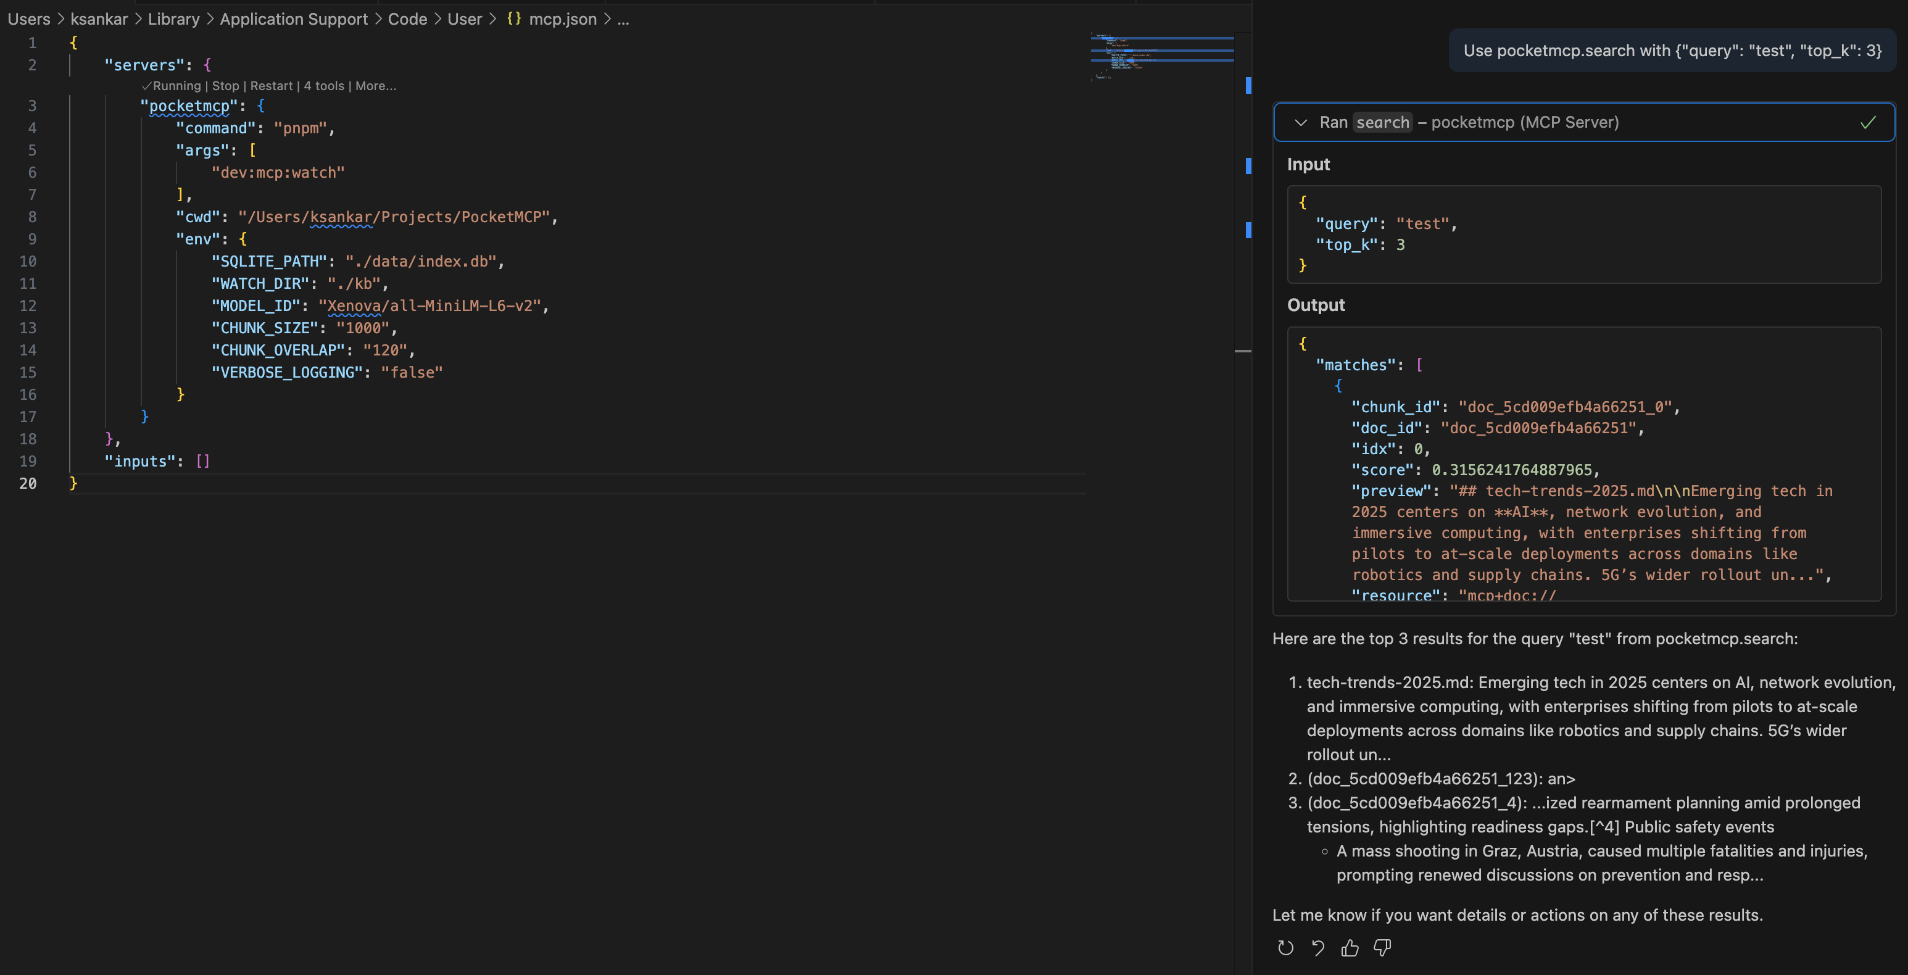Click Stop in the server code lens

pos(225,86)
